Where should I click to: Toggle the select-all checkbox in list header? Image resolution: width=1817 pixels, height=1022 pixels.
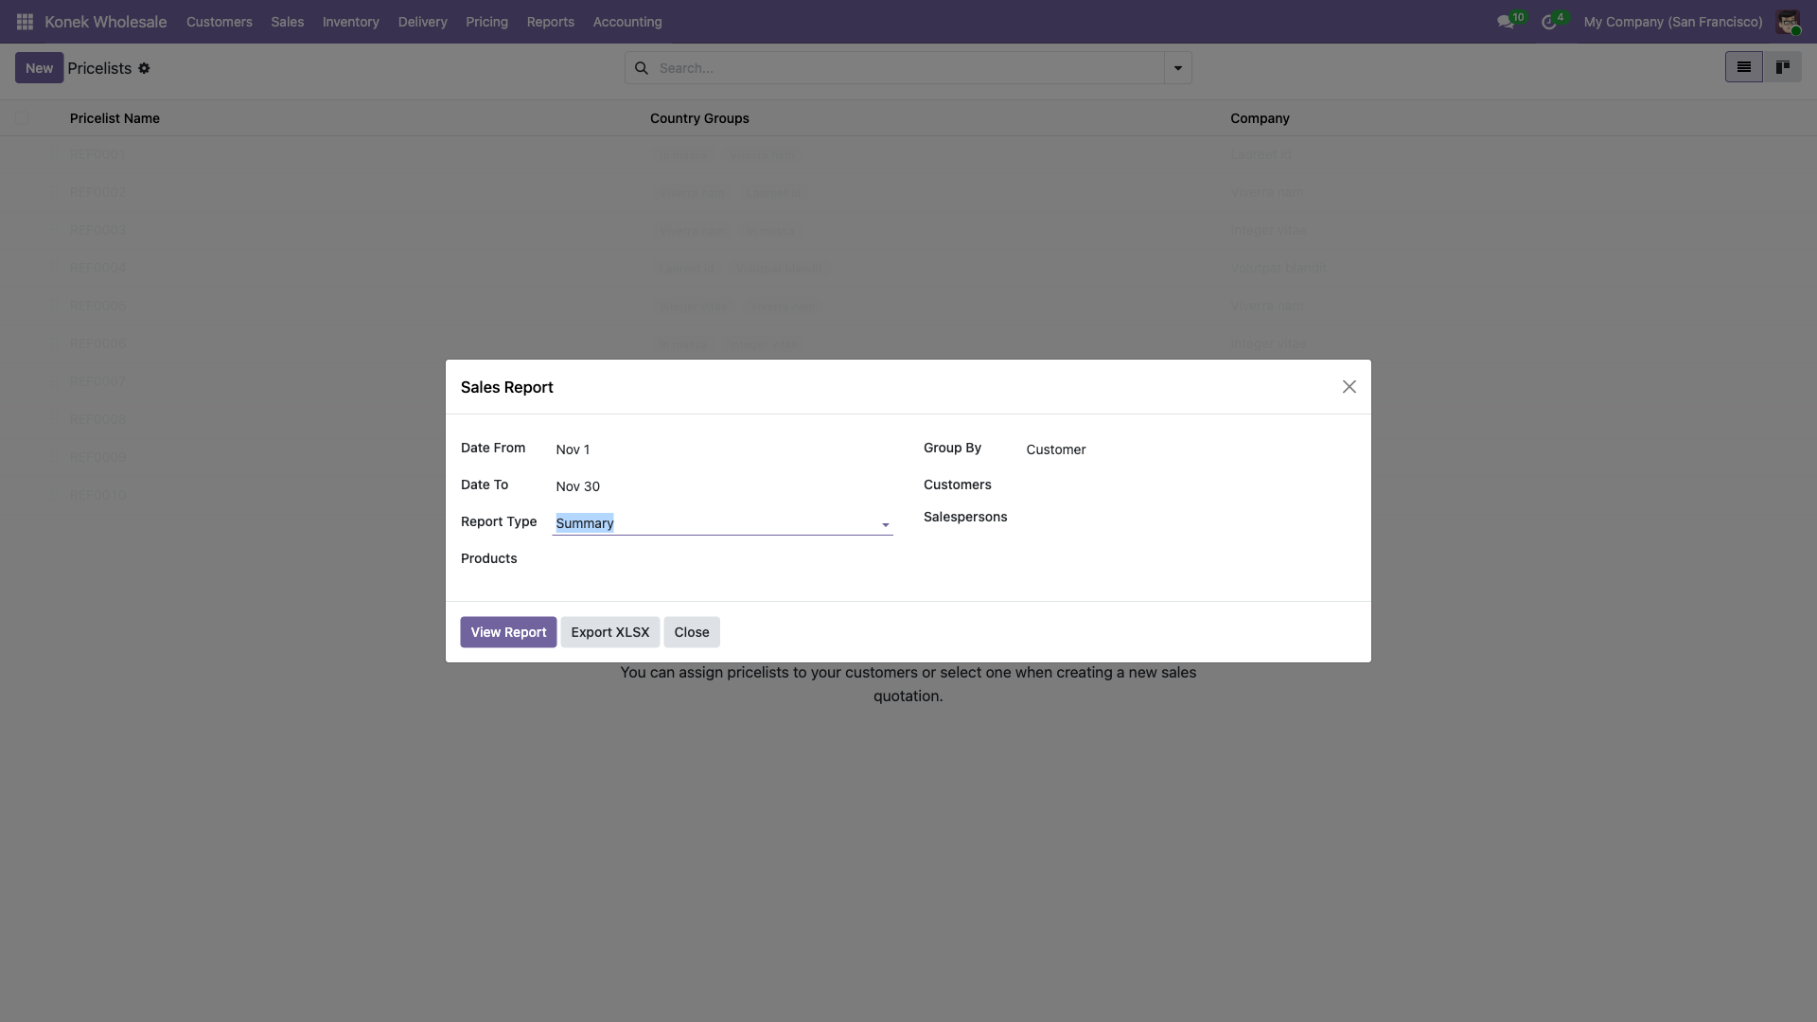[x=22, y=118]
